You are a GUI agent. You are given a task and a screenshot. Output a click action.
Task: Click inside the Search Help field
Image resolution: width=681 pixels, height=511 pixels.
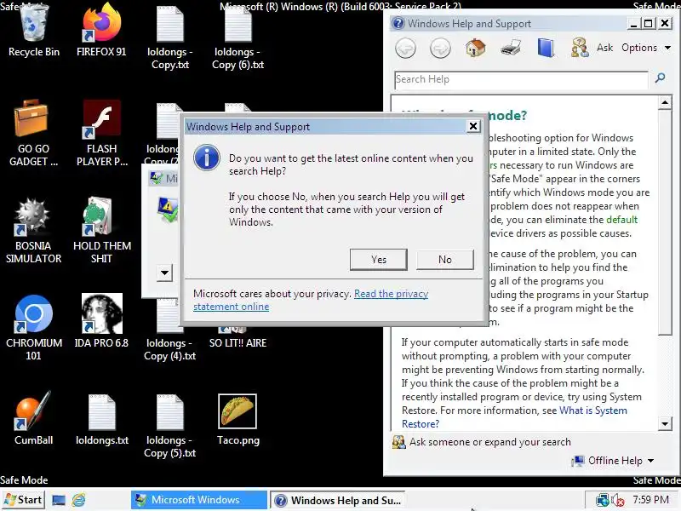[x=520, y=79]
